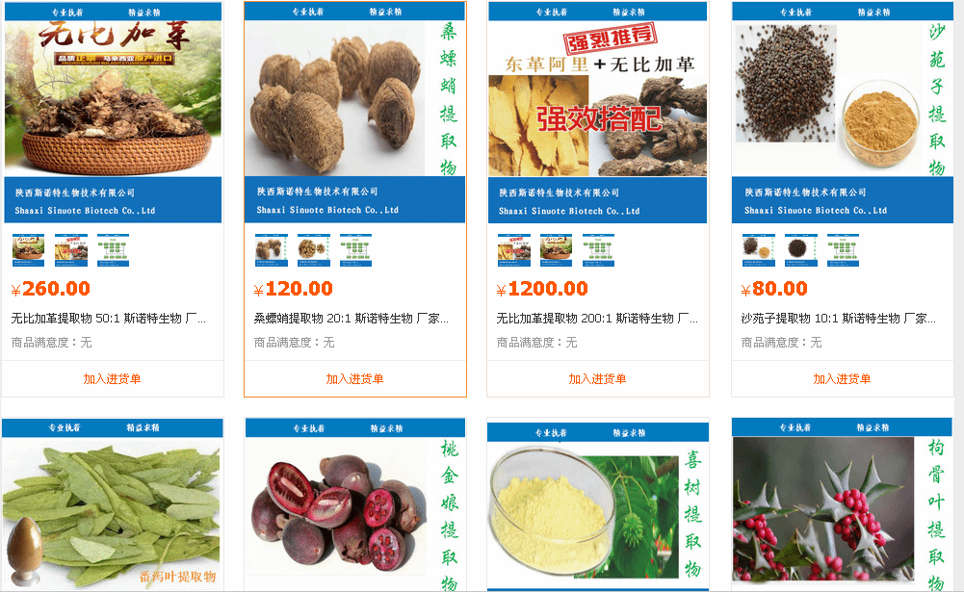Add 沙苑子提取物 to purchase list
The width and height of the screenshot is (964, 592).
842,378
